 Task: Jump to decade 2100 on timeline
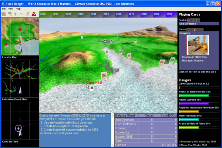click(171, 14)
